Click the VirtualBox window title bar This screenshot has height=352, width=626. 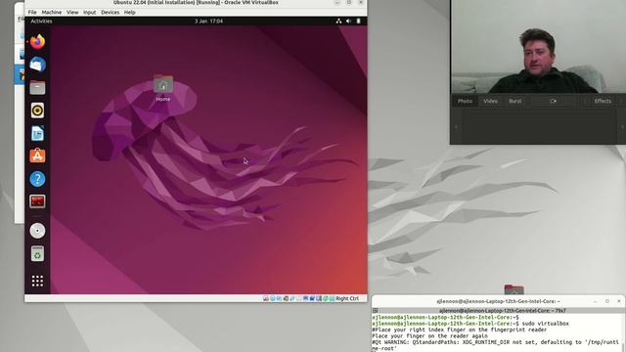click(196, 3)
